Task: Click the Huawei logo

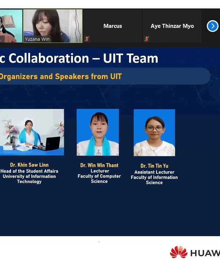Action: click(x=194, y=252)
